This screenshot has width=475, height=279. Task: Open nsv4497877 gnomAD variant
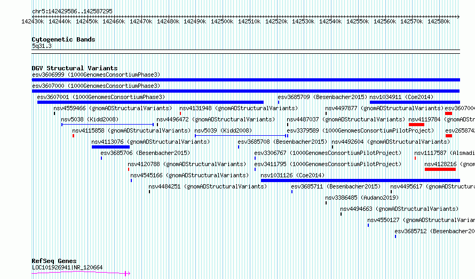tap(384, 108)
